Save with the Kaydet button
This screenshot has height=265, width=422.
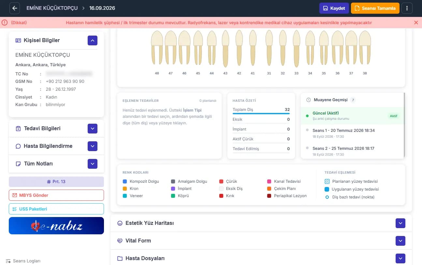pyautogui.click(x=334, y=8)
